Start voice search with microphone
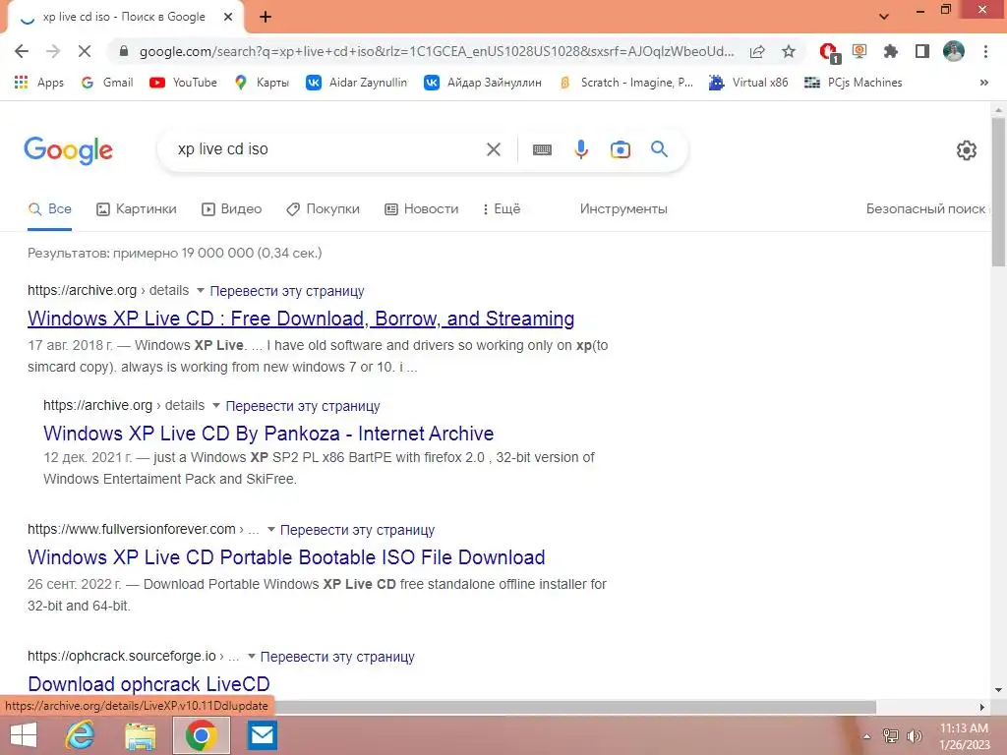 (581, 149)
